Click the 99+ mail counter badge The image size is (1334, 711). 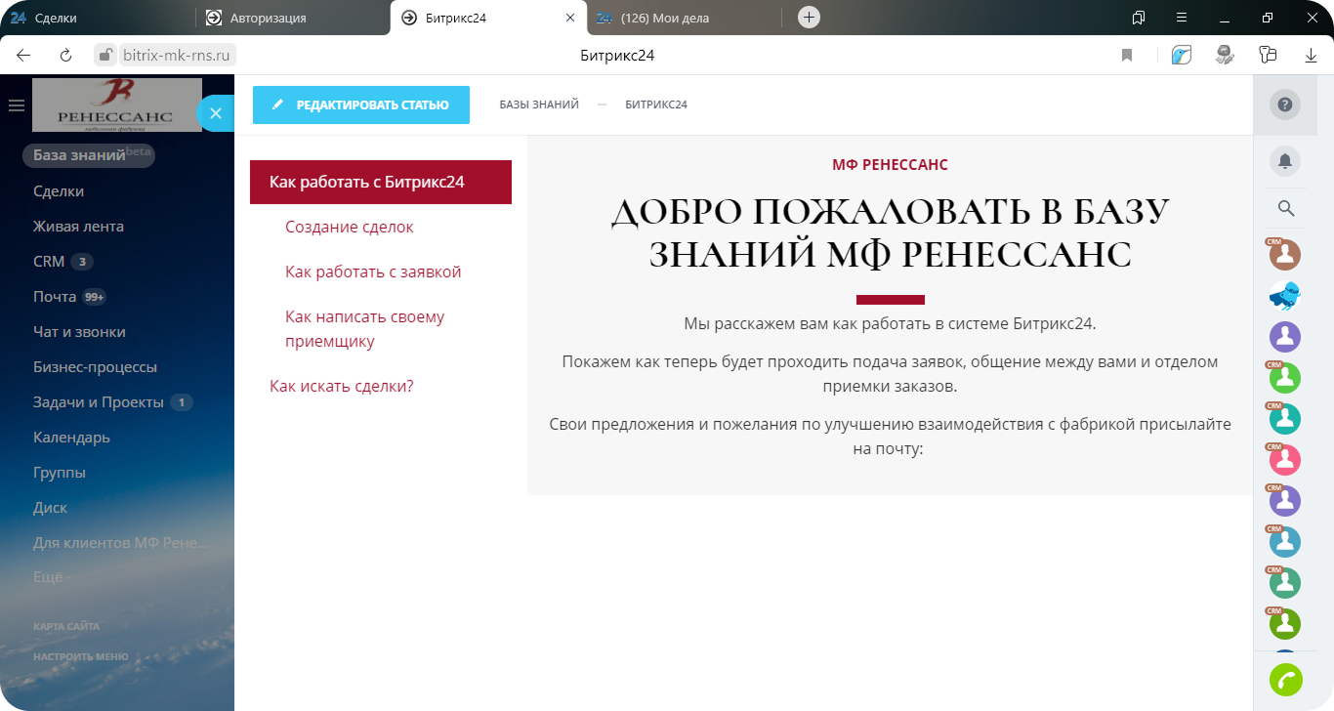(x=94, y=297)
